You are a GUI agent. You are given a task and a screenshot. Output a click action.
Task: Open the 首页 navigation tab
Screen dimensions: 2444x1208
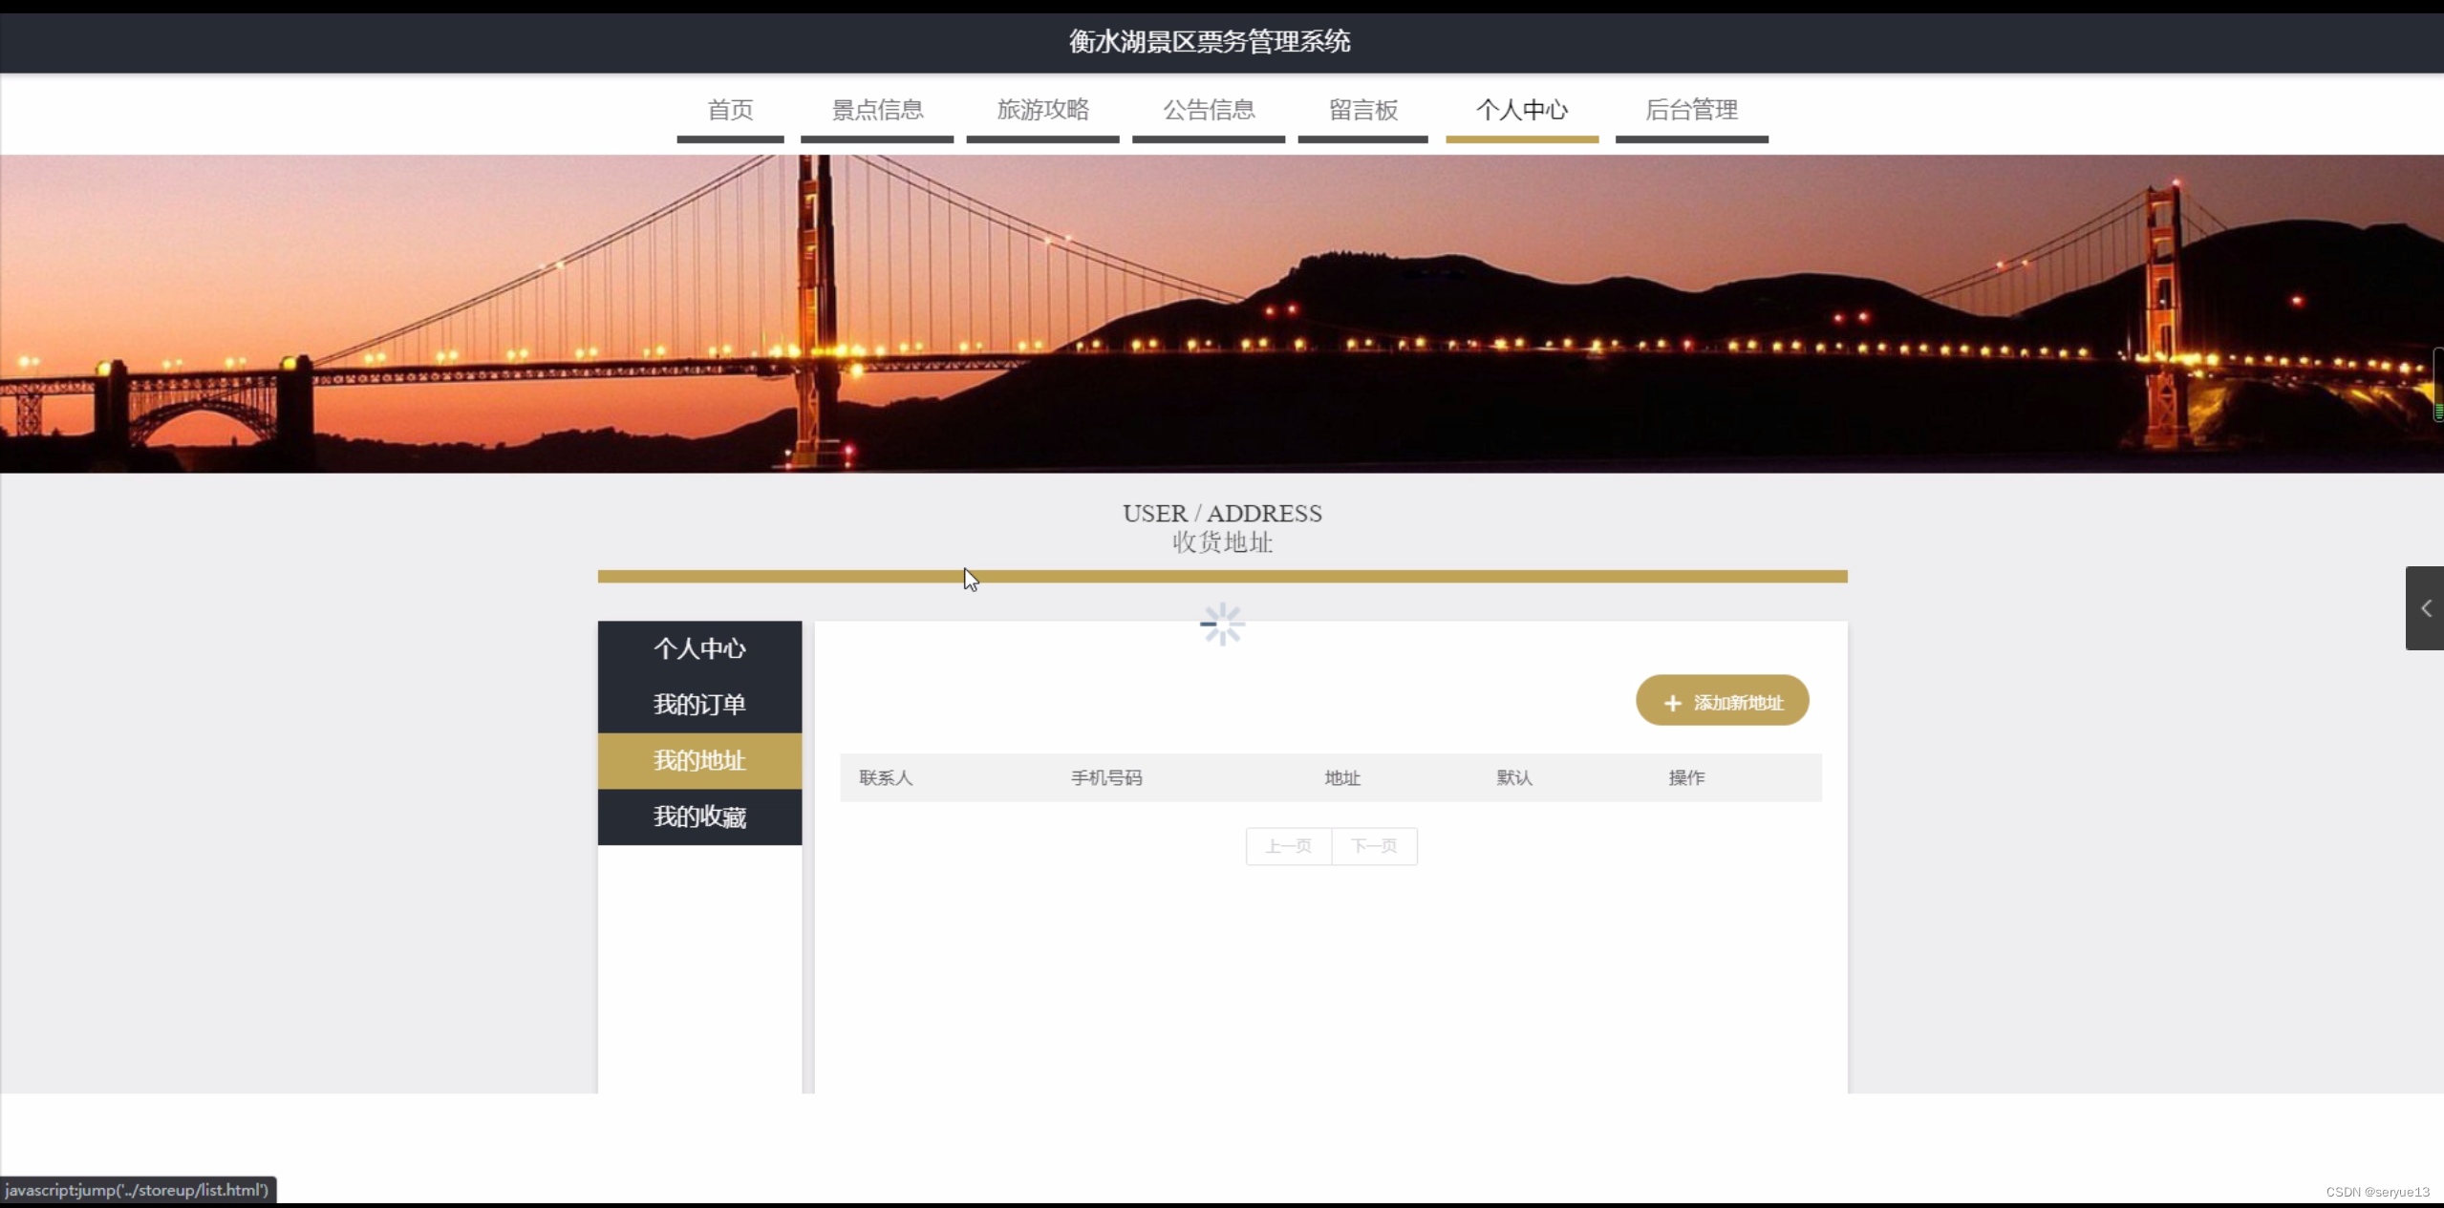click(x=730, y=111)
